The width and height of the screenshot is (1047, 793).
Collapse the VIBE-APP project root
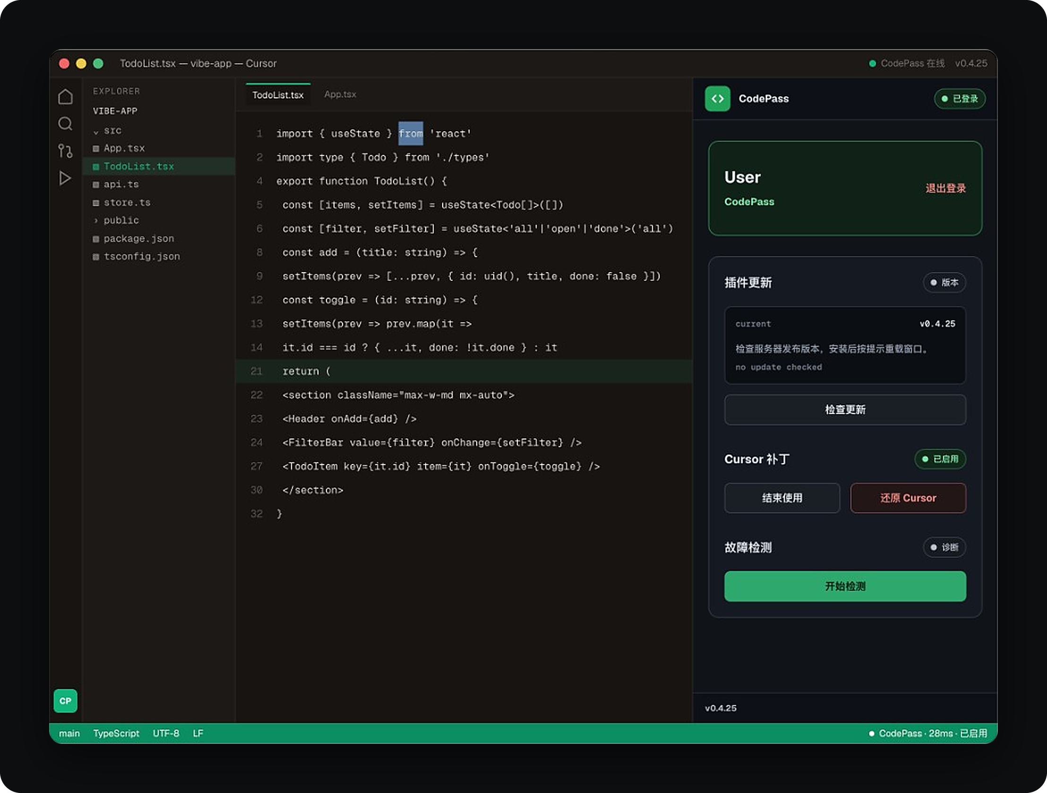[x=115, y=111]
